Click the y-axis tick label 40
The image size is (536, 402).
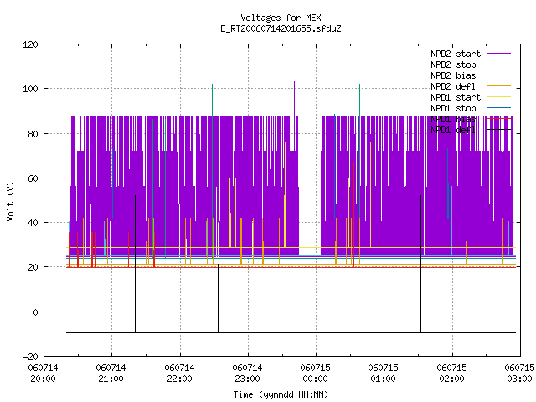tap(33, 223)
